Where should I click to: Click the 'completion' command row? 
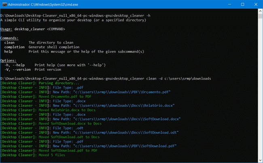pos(42,47)
